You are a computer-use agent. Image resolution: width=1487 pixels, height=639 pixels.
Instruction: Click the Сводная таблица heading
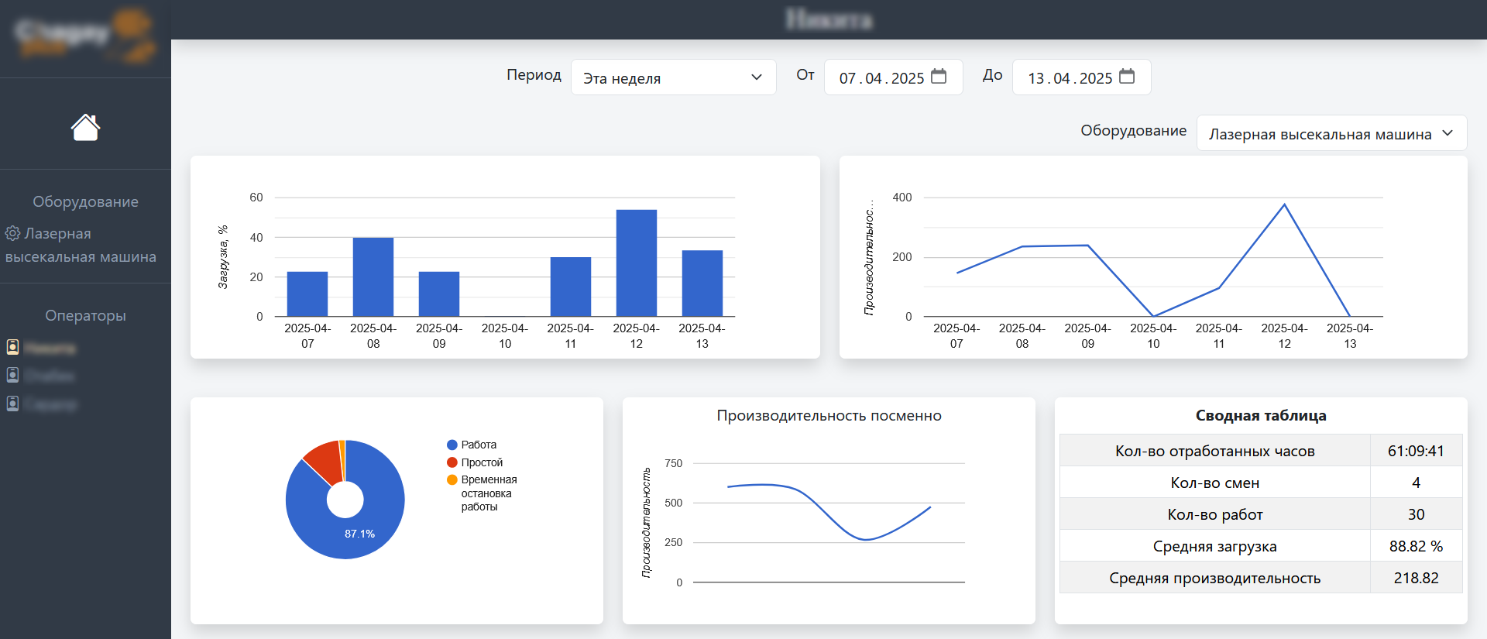coord(1261,416)
